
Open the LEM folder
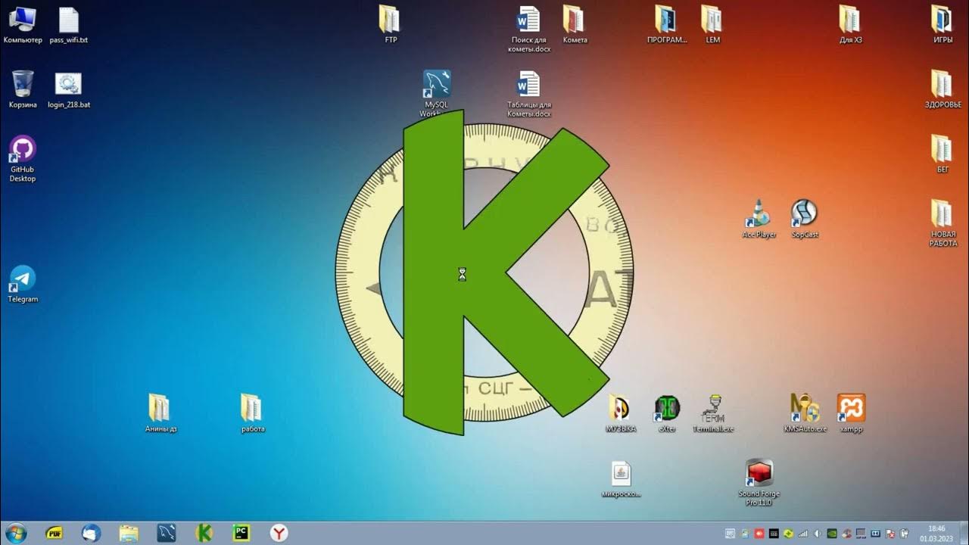(x=712, y=24)
